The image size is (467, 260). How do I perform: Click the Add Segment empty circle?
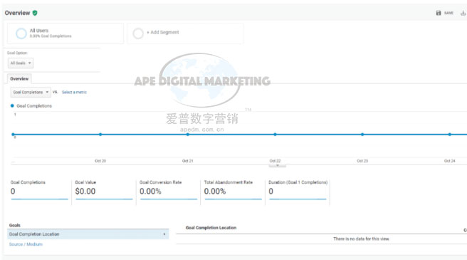138,33
